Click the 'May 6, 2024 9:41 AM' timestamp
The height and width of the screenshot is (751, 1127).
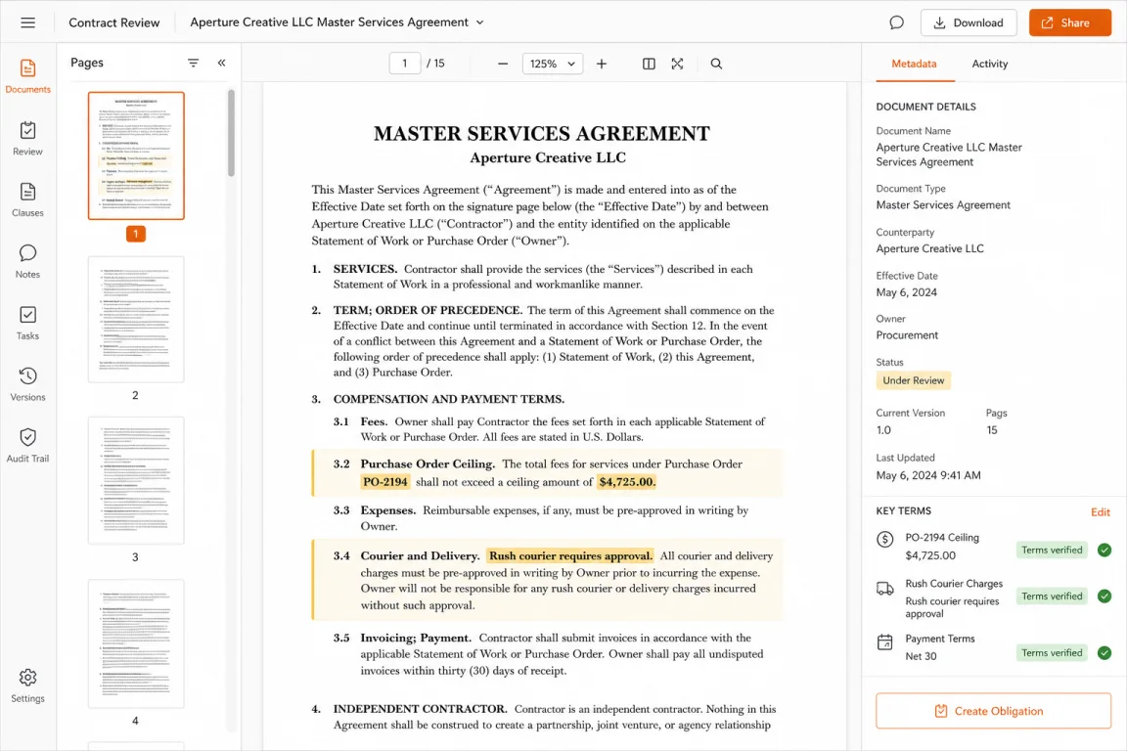click(x=927, y=475)
